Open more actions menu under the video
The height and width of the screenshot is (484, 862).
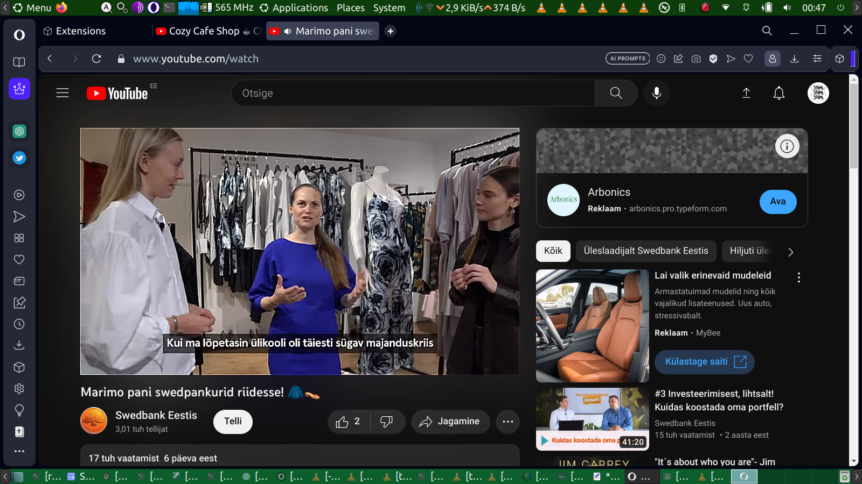(x=508, y=422)
